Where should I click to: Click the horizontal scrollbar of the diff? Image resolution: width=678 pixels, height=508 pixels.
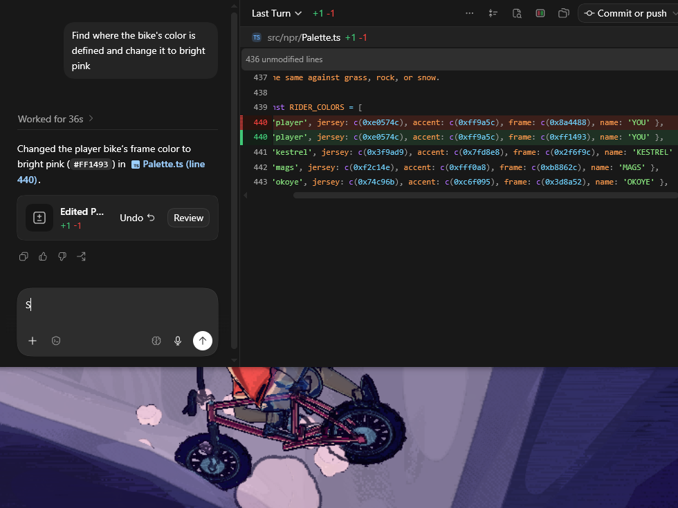tap(485, 195)
